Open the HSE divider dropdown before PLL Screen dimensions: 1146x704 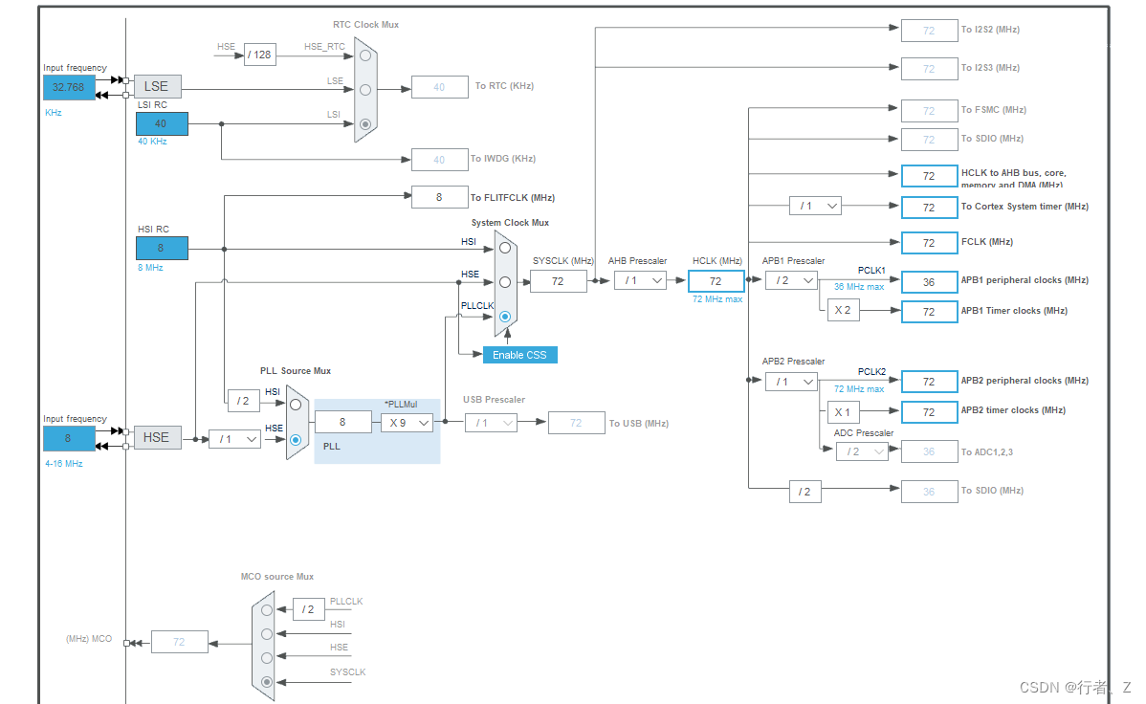234,440
